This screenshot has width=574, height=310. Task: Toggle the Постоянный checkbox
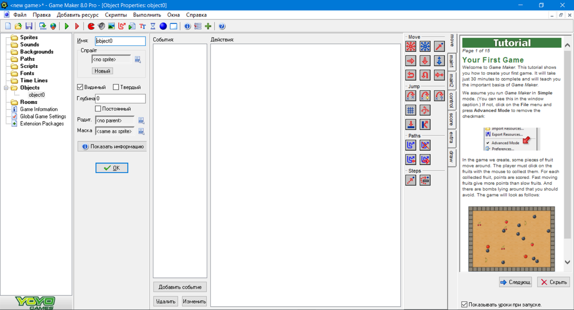pyautogui.click(x=98, y=109)
